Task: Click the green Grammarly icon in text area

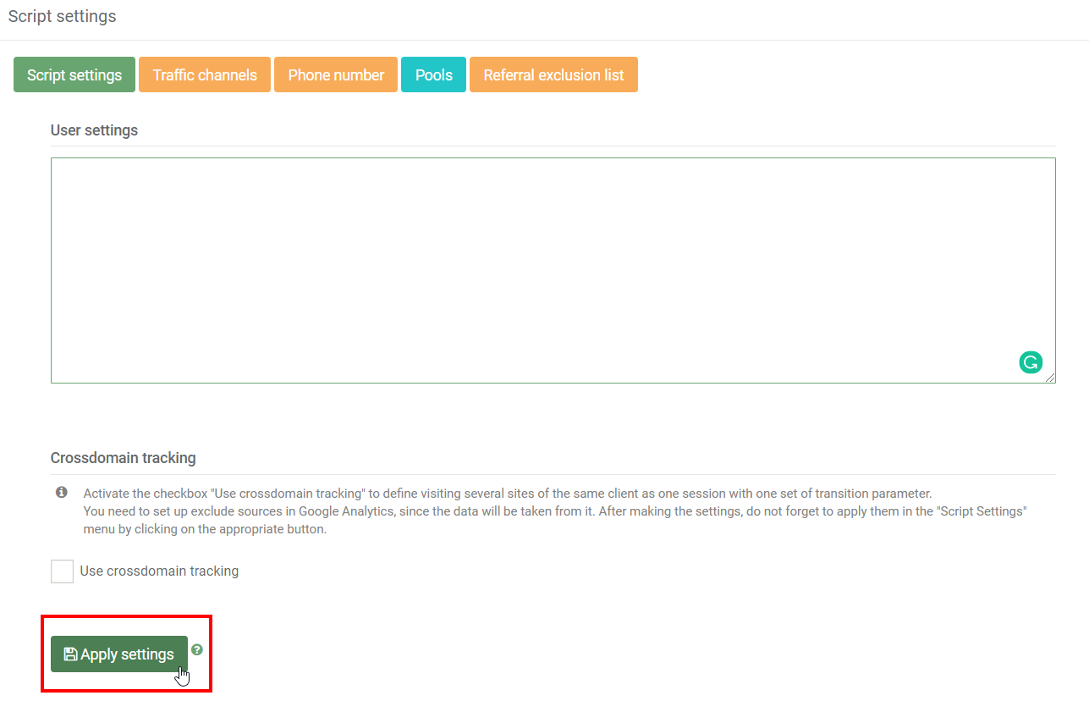Action: (1031, 362)
